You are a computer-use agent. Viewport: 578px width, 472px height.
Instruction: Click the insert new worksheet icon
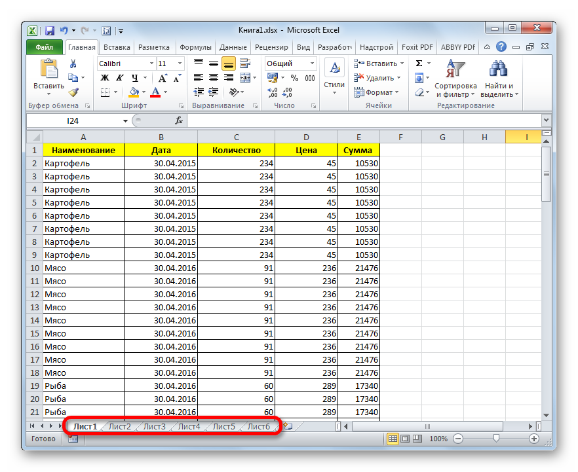[287, 426]
